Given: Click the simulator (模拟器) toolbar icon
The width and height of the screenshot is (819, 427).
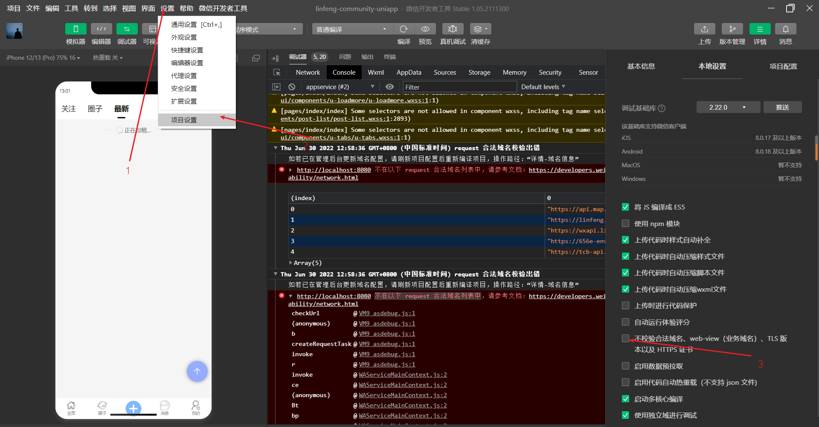Looking at the screenshot, I should tap(76, 29).
